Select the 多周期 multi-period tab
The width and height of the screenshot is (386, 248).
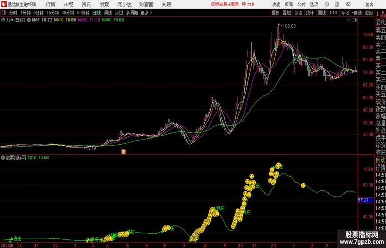(x=132, y=13)
